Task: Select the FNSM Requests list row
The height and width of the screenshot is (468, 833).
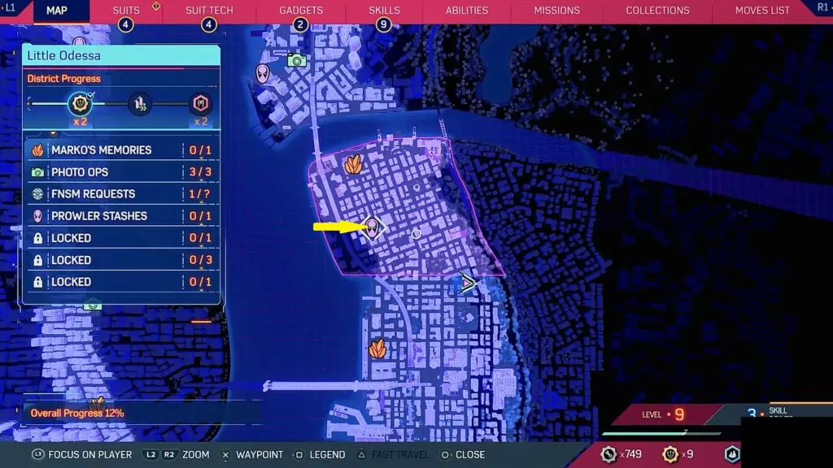Action: (120, 194)
